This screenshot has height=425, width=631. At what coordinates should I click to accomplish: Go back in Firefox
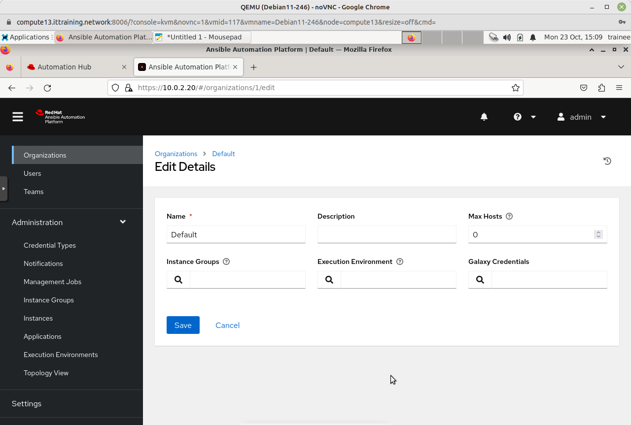[x=12, y=88]
